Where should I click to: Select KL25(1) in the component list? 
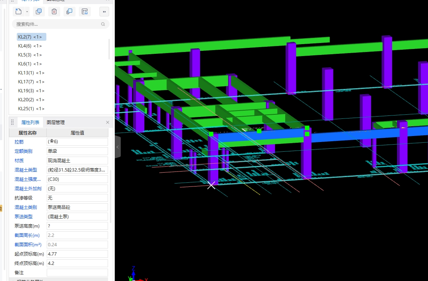coord(31,109)
